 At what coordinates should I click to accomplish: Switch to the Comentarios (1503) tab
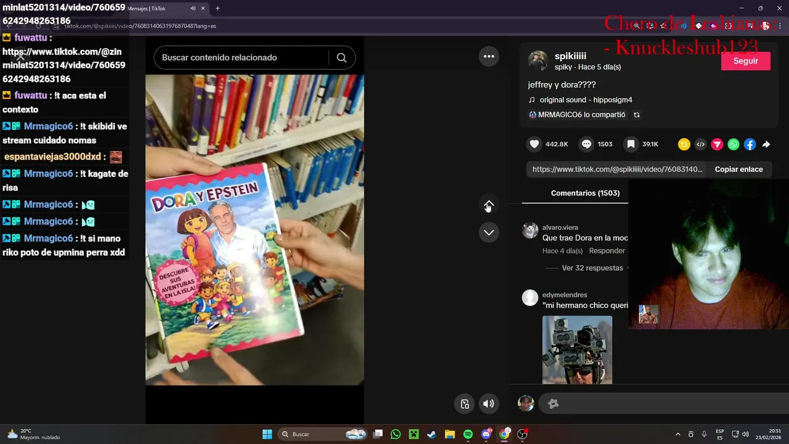coord(585,193)
